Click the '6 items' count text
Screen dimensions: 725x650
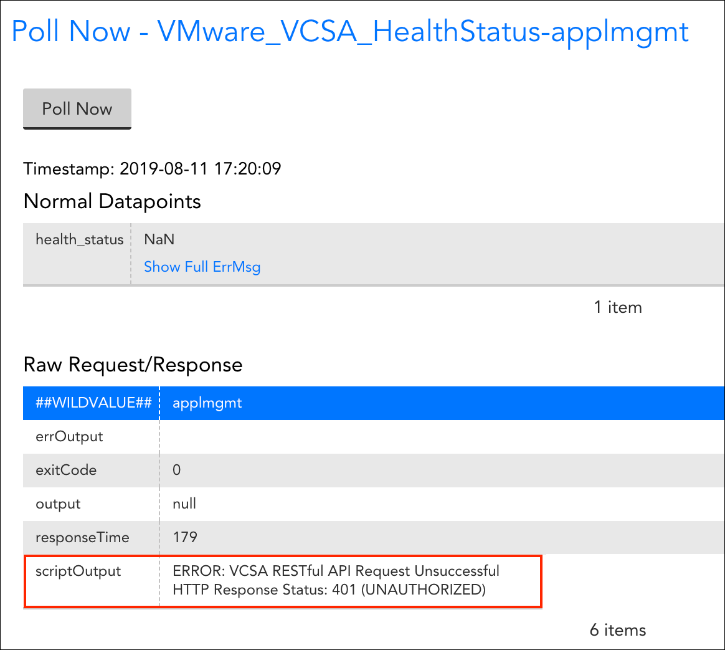pos(618,631)
